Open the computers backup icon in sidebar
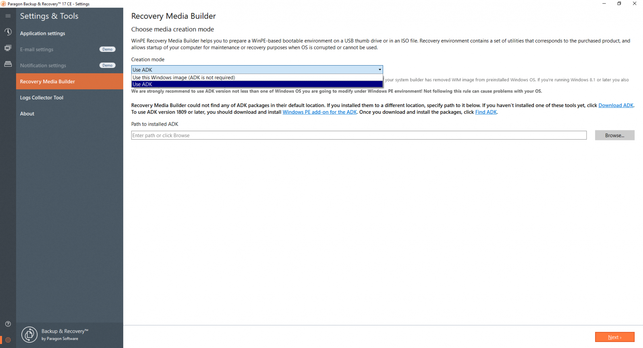The width and height of the screenshot is (643, 348). 8,48
